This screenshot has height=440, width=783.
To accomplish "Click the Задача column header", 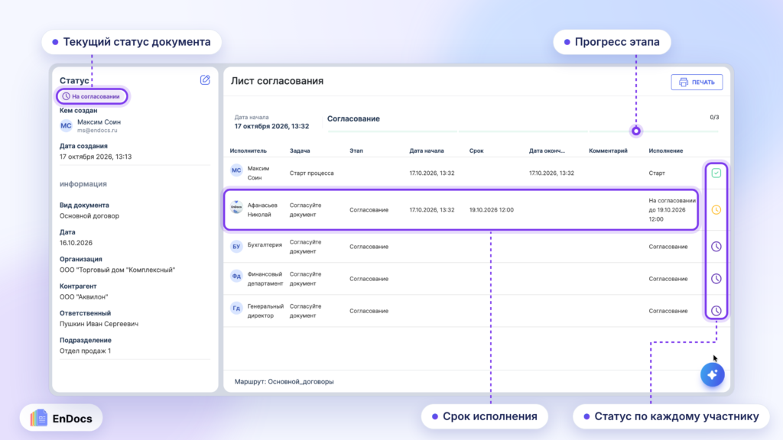I will (x=300, y=150).
